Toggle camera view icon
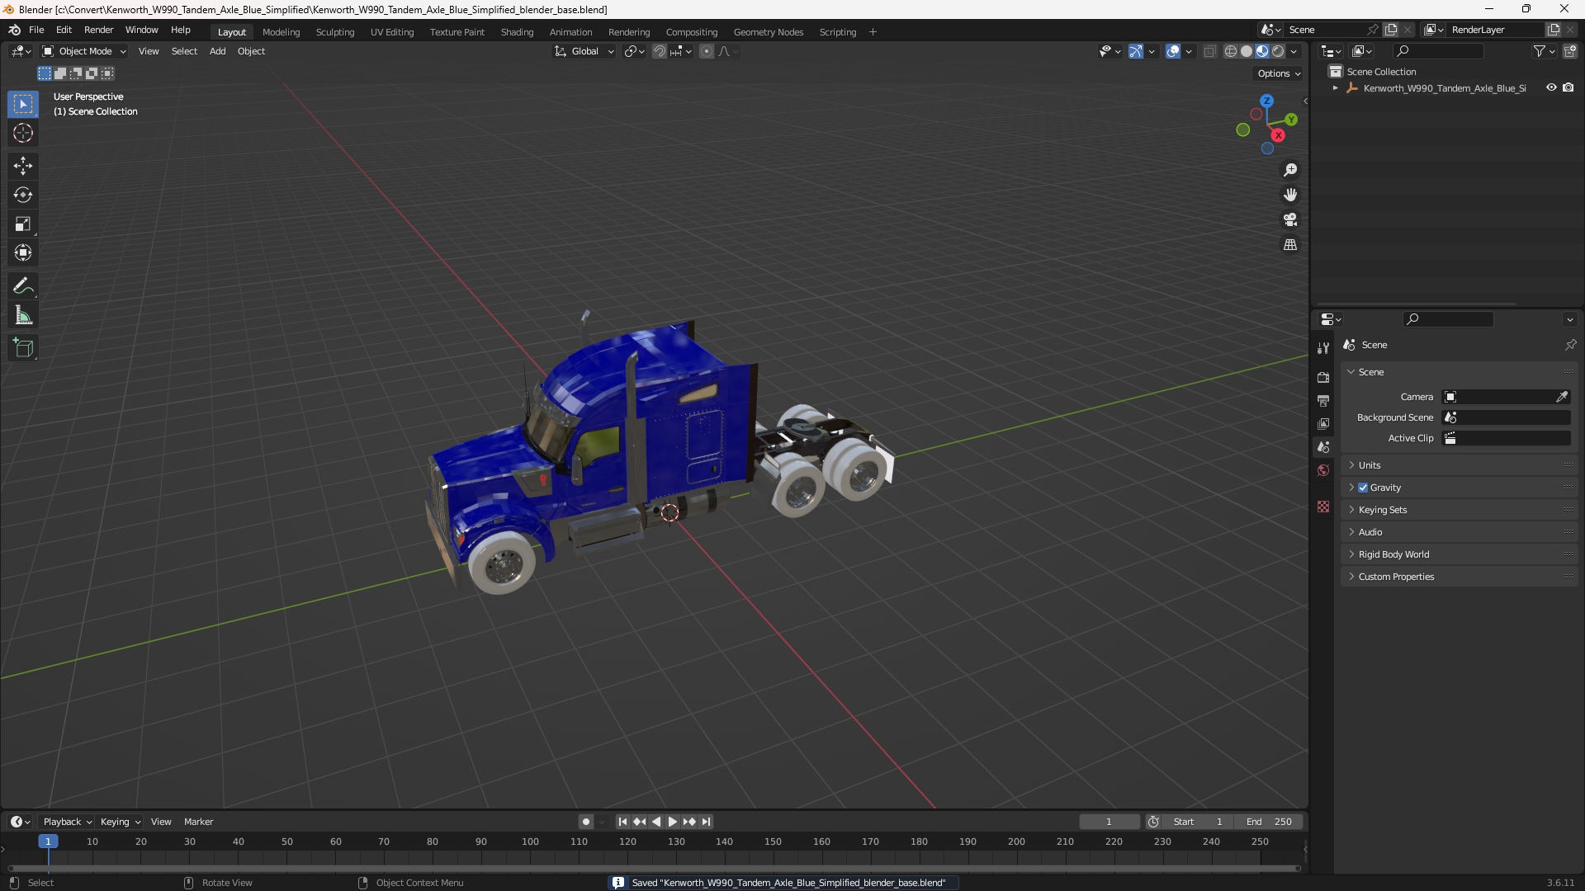Image resolution: width=1585 pixels, height=891 pixels. (1290, 219)
